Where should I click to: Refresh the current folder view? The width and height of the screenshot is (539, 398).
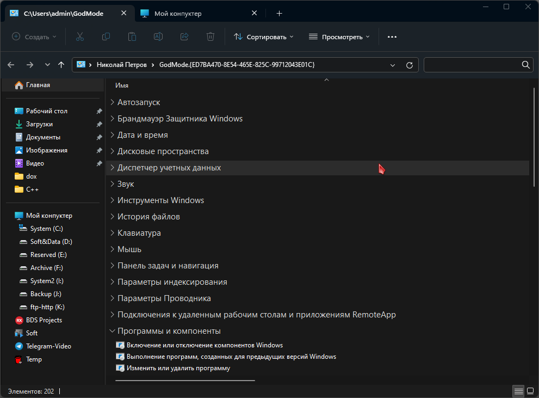tap(410, 65)
